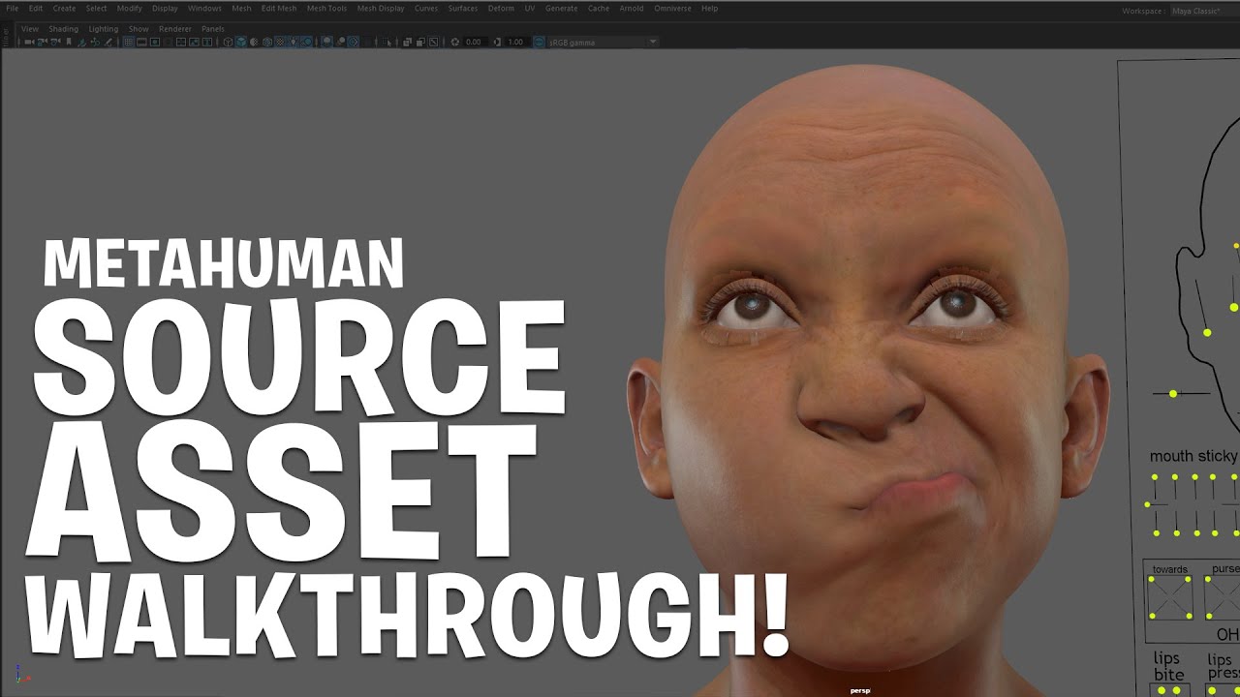Toggle the X-Ray Joints icon
This screenshot has height=697, width=1240.
click(x=433, y=42)
